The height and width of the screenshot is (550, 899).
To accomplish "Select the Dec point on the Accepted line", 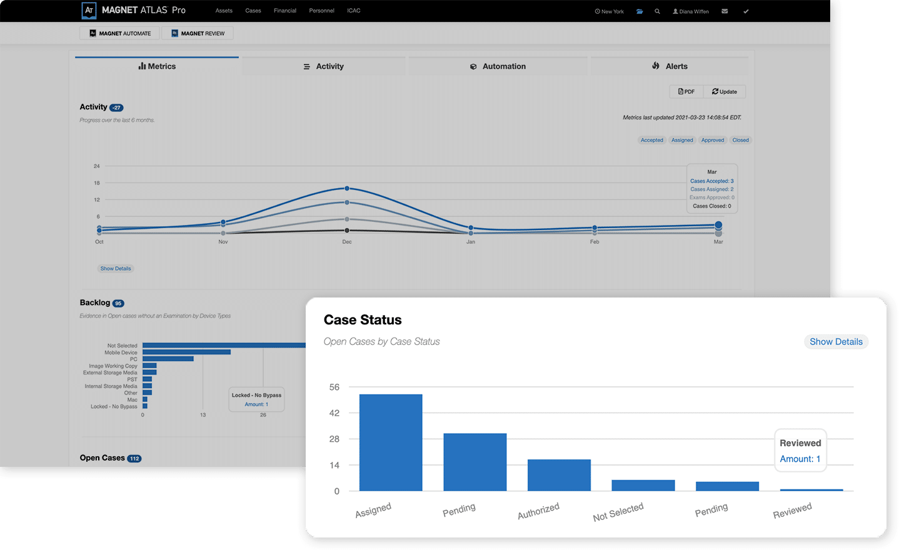I will [x=347, y=188].
